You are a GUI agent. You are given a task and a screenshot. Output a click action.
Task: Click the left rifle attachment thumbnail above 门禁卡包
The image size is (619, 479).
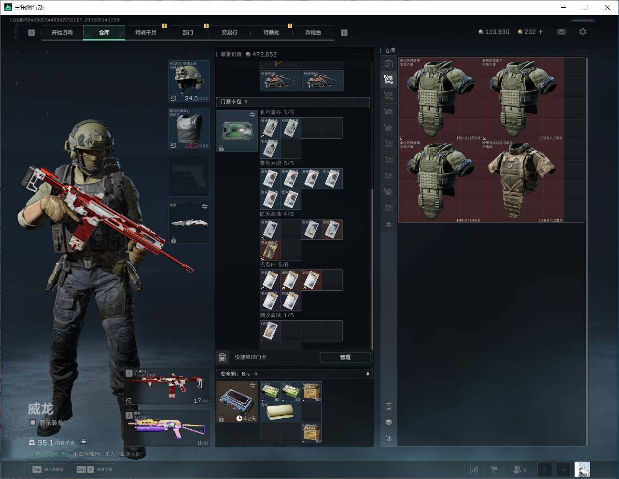tap(281, 81)
